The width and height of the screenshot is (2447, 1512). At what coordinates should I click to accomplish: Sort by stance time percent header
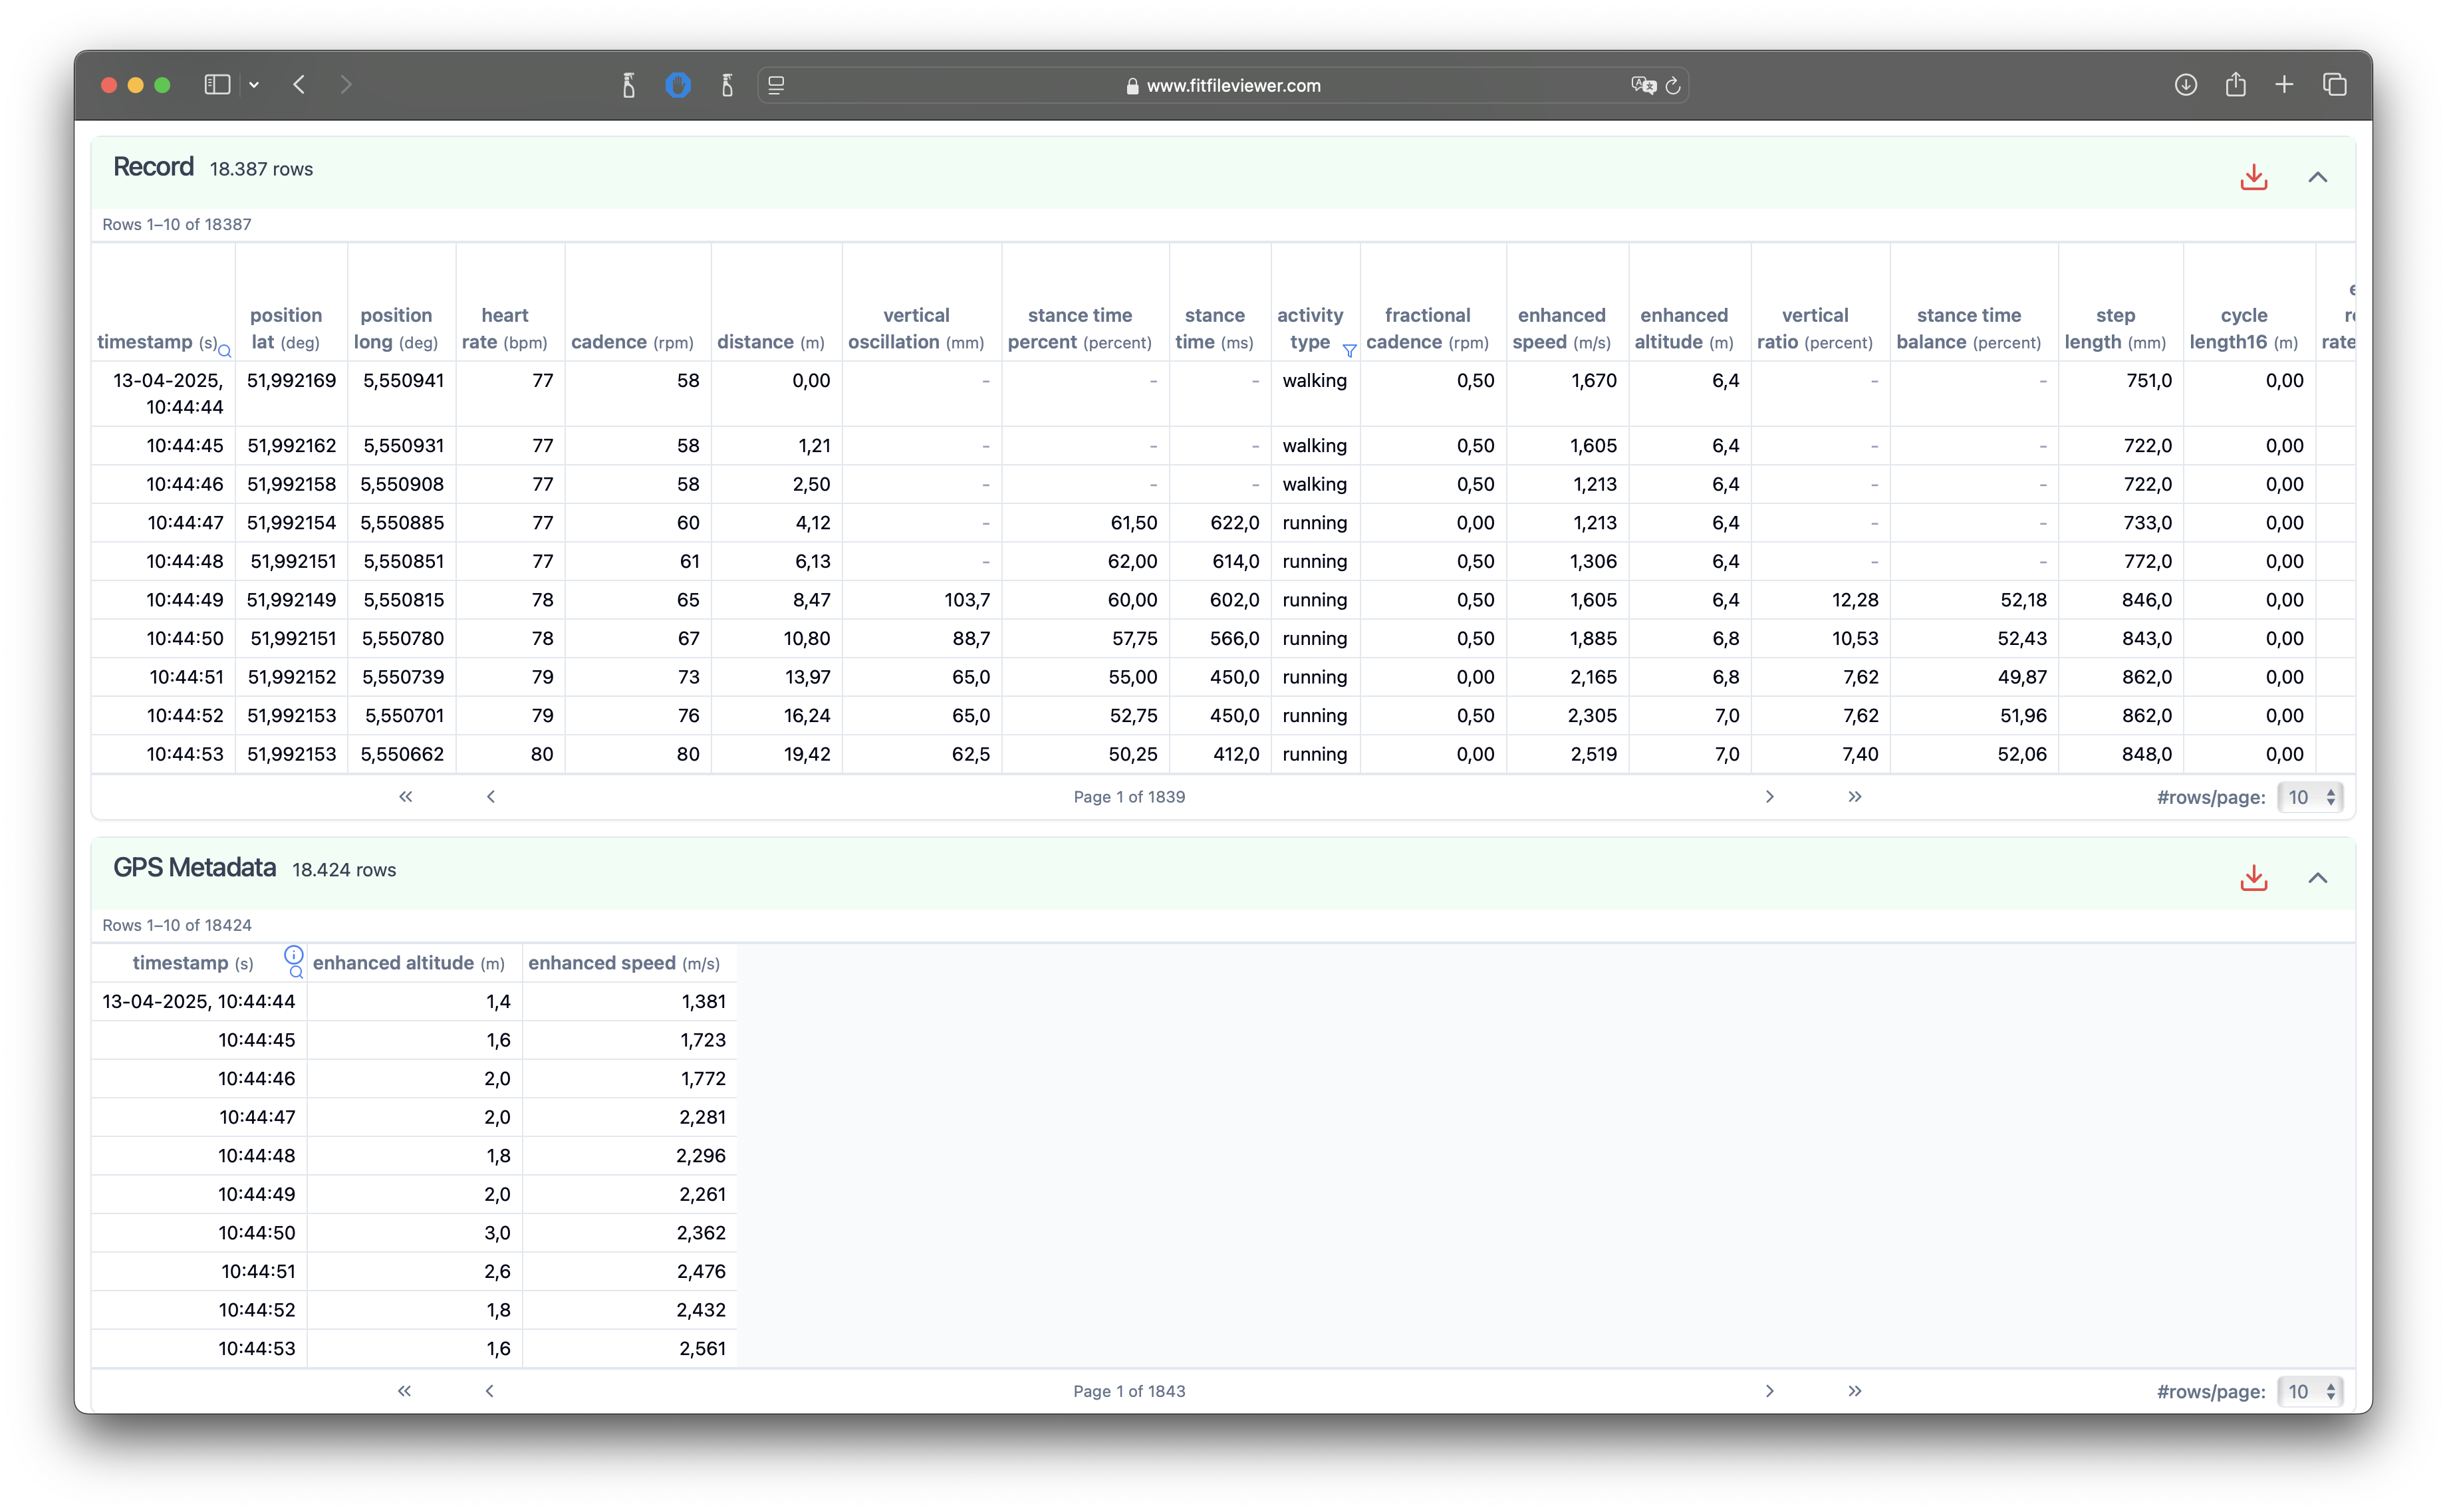1080,329
